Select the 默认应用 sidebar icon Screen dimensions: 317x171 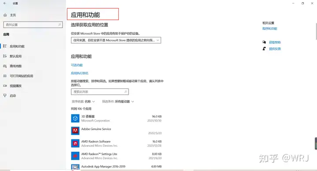tap(5, 56)
